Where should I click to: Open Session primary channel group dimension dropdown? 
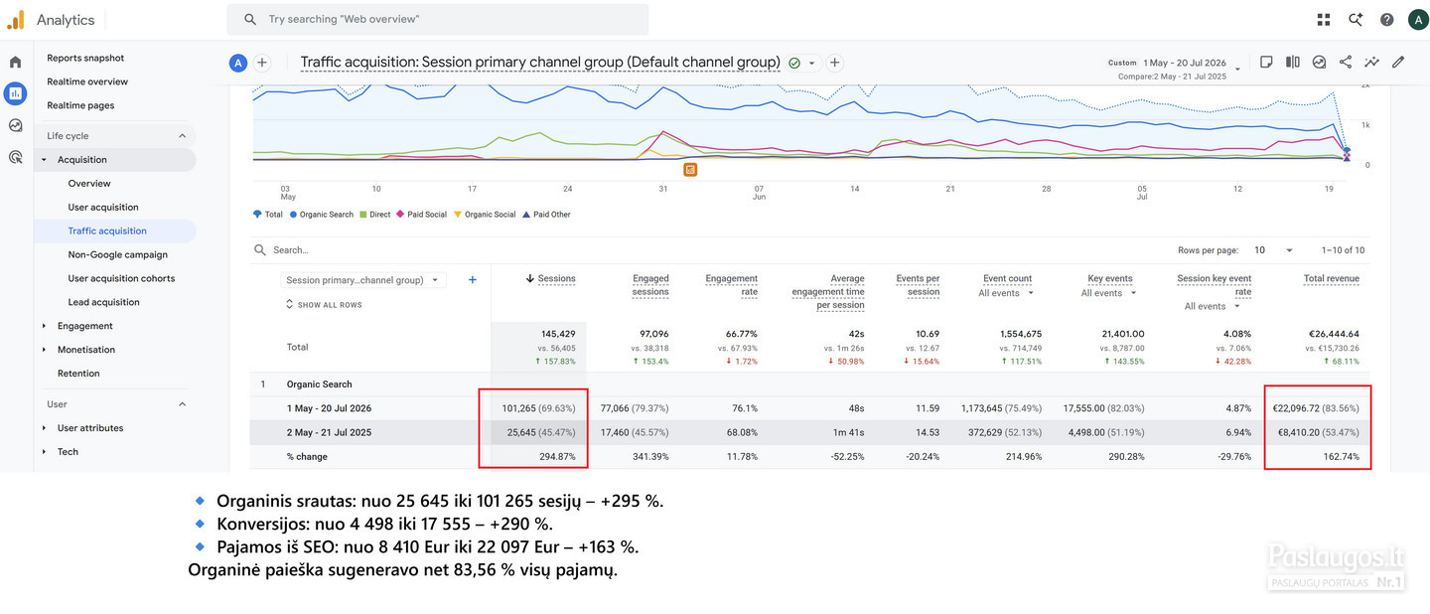(x=363, y=280)
